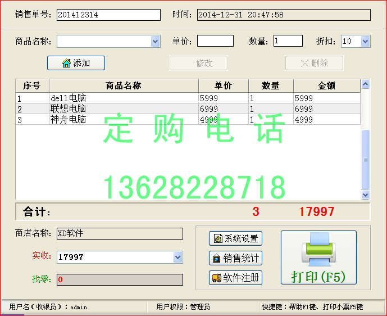The width and height of the screenshot is (387, 316).
Task: Click the gear icon beside 系统设置
Action: point(218,238)
